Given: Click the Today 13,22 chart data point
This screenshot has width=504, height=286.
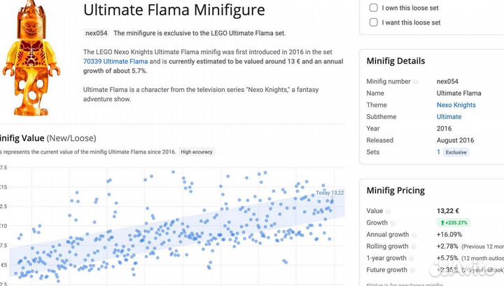Looking at the screenshot, I should point(332,201).
